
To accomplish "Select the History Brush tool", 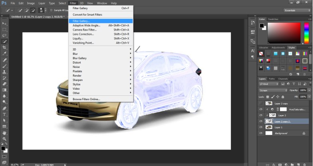I will coord(4,78).
